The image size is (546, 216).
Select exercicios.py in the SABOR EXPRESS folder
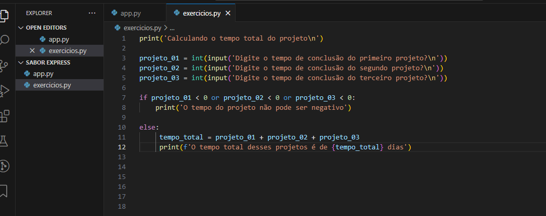point(60,85)
